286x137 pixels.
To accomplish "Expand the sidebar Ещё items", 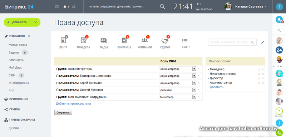I will pyautogui.click(x=12, y=90).
